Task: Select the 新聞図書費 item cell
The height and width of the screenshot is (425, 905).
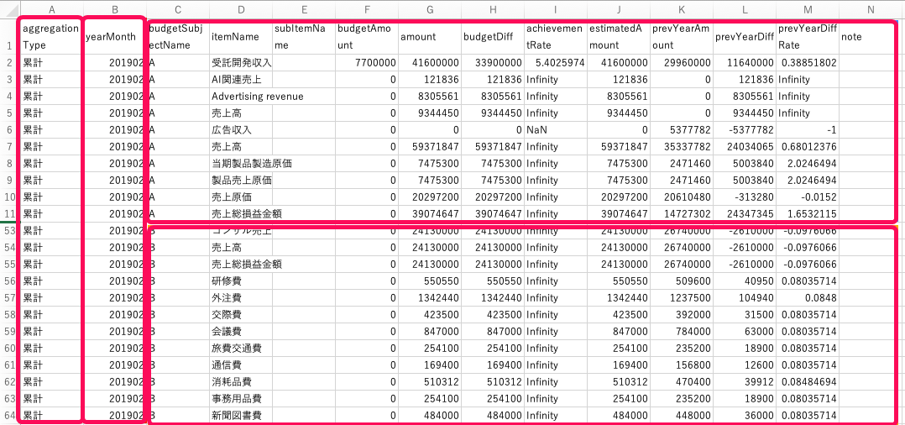Action: (x=241, y=415)
